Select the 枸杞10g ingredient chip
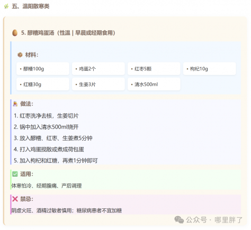 [x=210, y=69]
